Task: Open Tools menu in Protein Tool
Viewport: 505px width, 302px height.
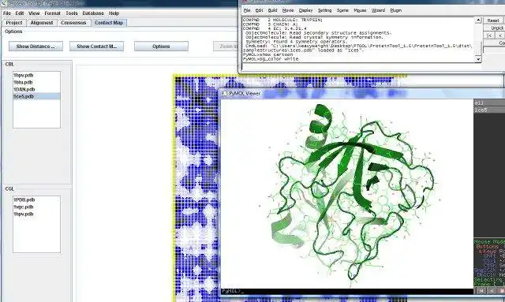Action: [x=72, y=13]
